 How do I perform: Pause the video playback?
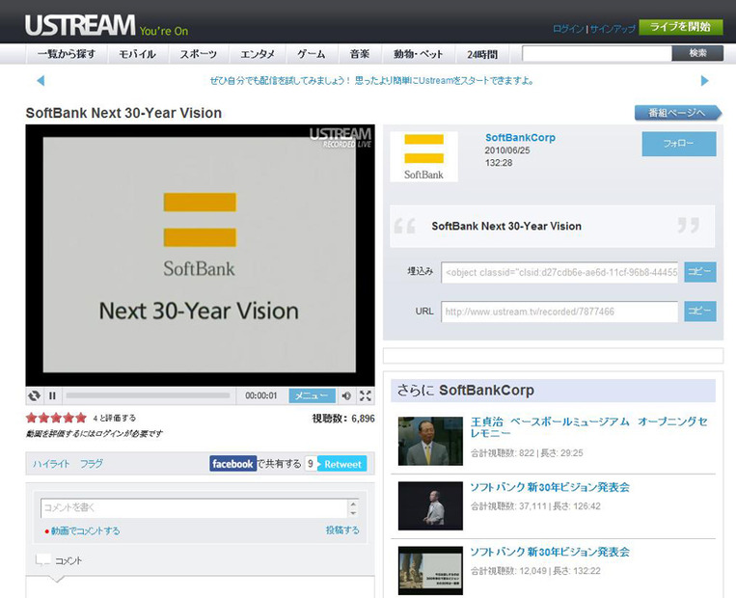point(52,395)
